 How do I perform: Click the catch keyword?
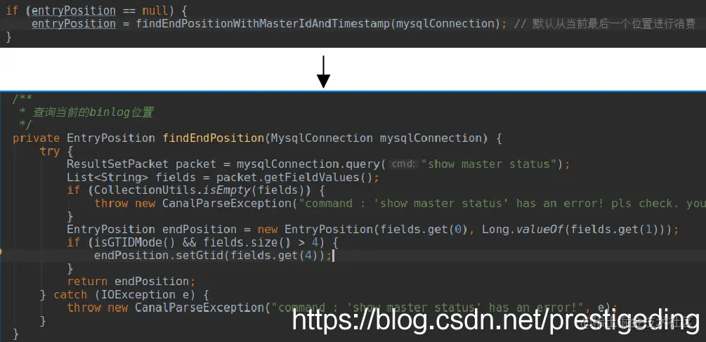[70, 295]
